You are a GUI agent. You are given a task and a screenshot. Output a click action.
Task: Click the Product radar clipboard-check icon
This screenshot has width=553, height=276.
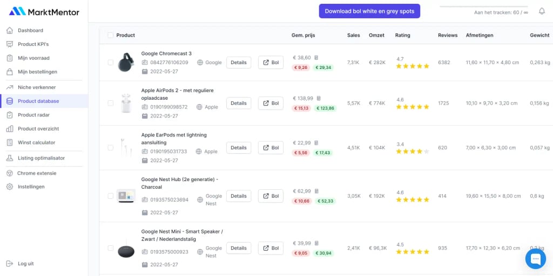pos(10,115)
